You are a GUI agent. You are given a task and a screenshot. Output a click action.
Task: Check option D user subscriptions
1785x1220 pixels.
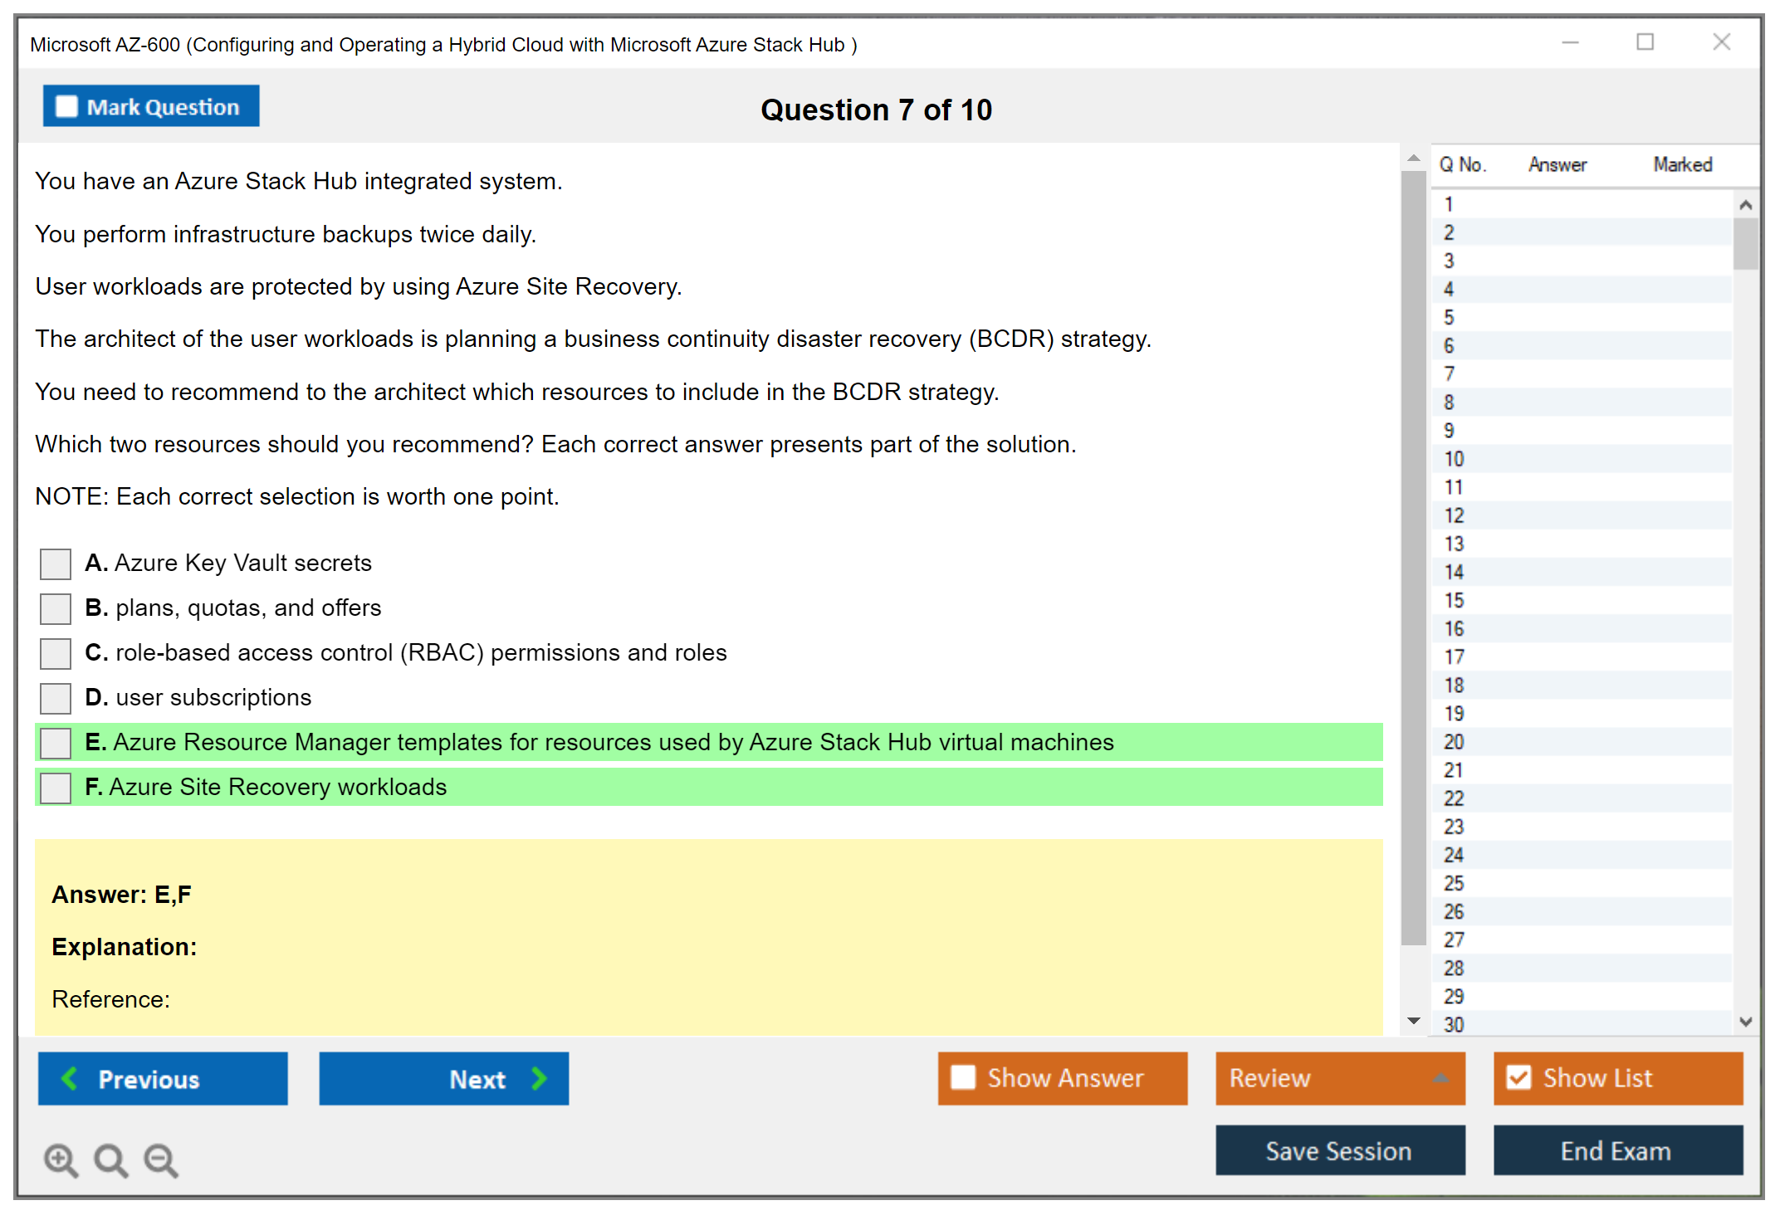coord(56,698)
